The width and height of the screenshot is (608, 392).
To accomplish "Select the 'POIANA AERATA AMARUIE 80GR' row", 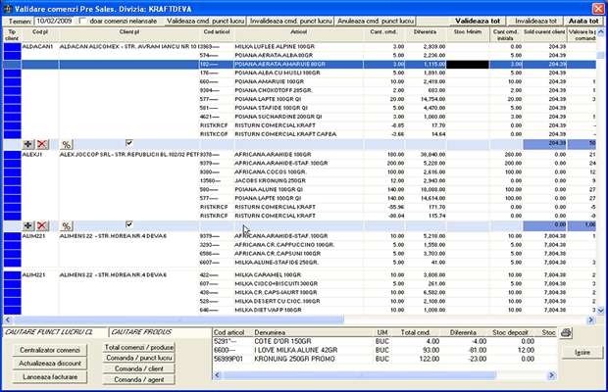I will (299, 65).
